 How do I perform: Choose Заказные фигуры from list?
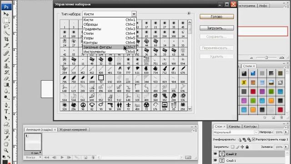[110, 47]
